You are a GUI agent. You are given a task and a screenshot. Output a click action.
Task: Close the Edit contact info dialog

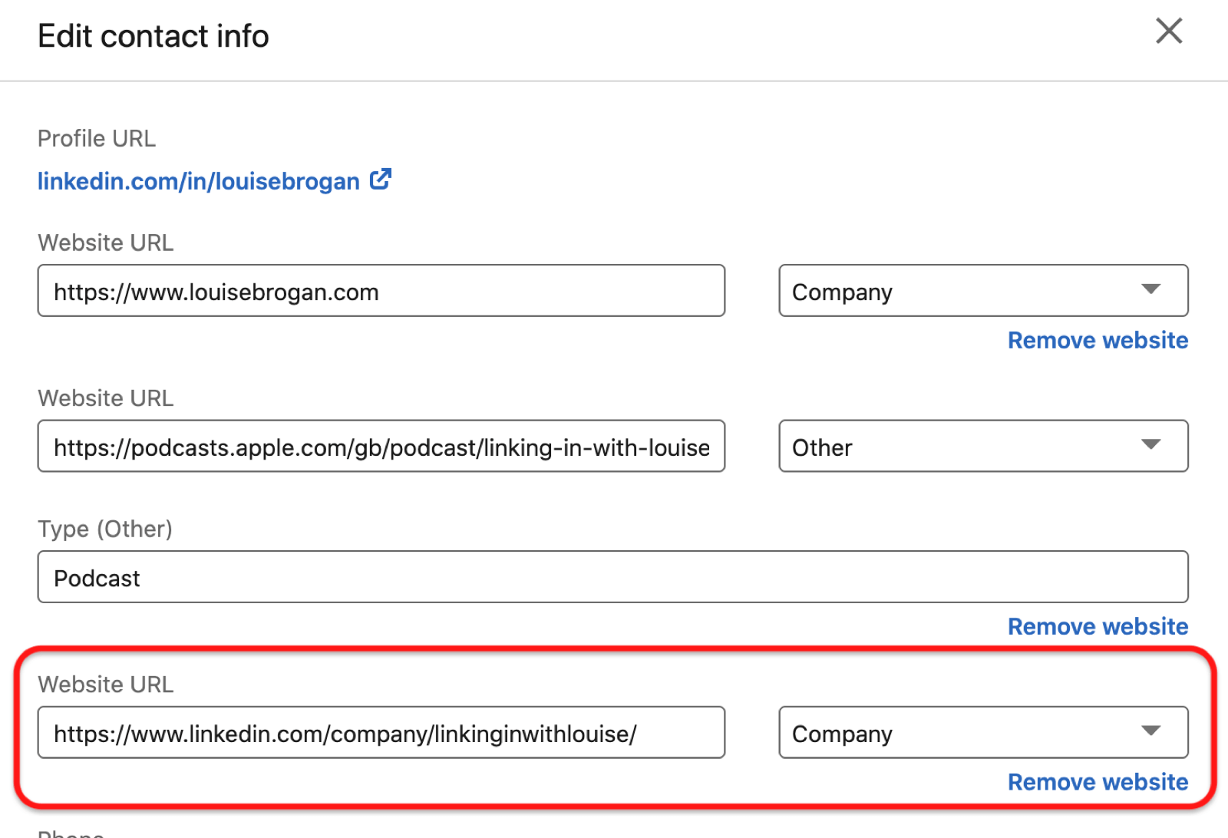[x=1168, y=31]
